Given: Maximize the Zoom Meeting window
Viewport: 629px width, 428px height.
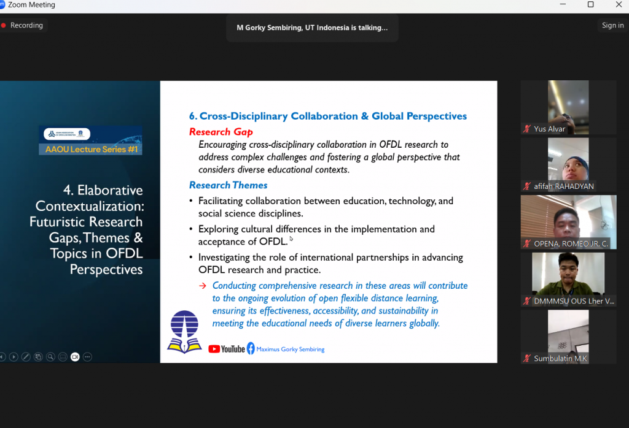Looking at the screenshot, I should click(590, 4).
